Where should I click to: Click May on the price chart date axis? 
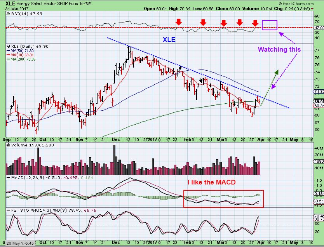(x=294, y=139)
